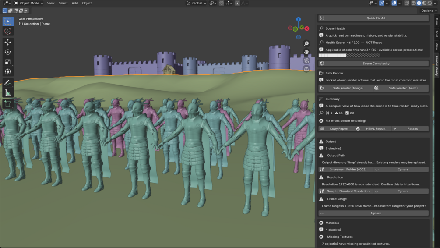
Task: Open the pivot point dropdown
Action: coord(213,3)
